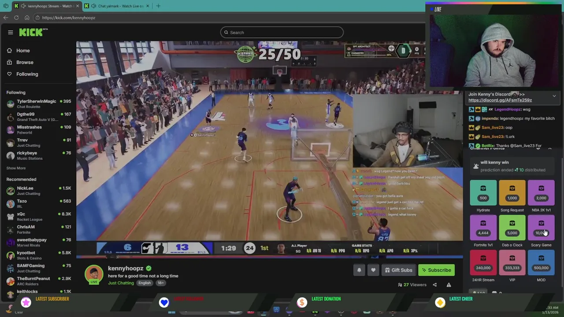Open the Dgthe899 followed channel
This screenshot has width=564, height=317.
(x=39, y=117)
